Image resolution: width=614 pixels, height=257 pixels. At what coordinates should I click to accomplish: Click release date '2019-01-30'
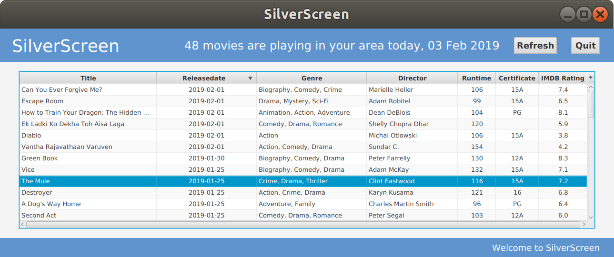[206, 158]
